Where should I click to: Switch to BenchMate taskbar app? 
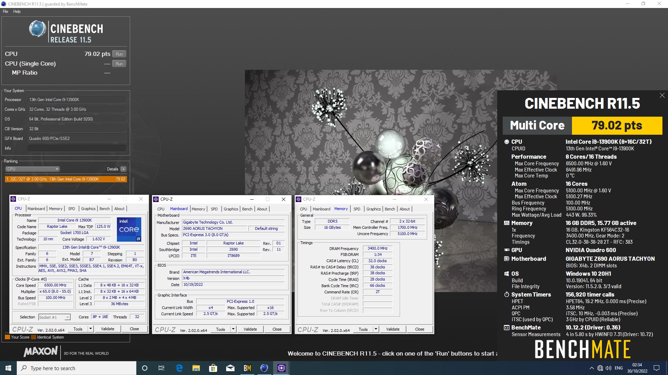coord(247,368)
